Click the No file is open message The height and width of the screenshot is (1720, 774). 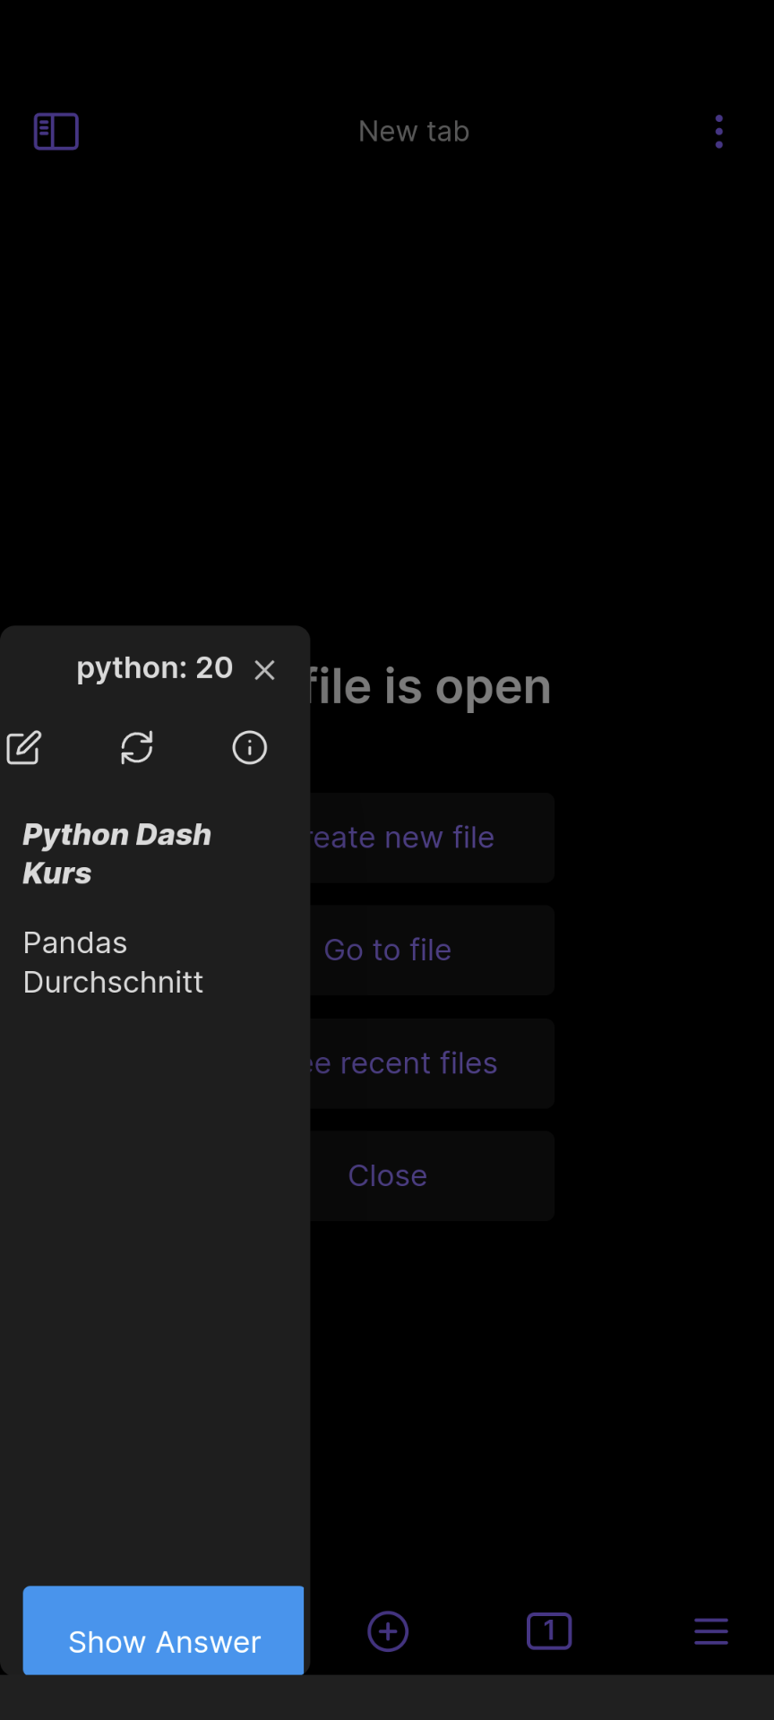430,684
